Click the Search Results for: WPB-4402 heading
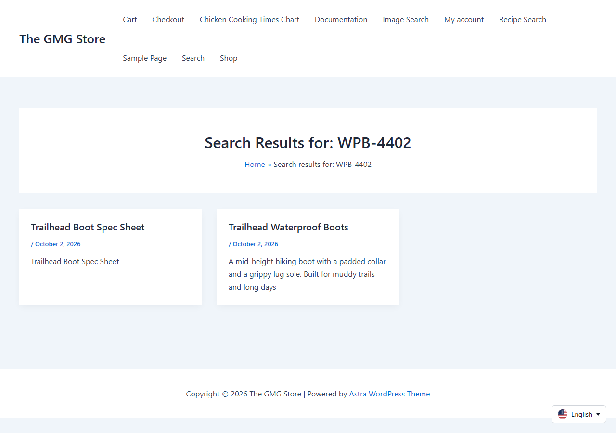616x433 pixels. coord(308,143)
